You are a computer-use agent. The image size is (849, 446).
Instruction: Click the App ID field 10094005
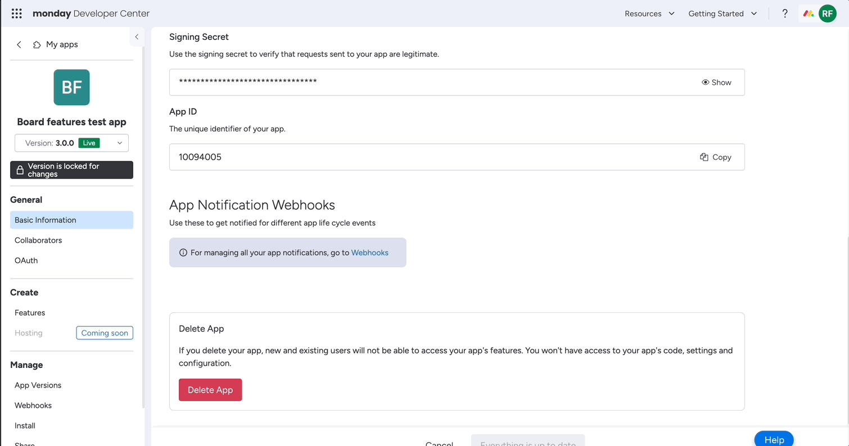(457, 157)
